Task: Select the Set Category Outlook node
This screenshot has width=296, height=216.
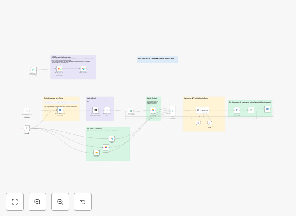Action: pyautogui.click(x=237, y=110)
